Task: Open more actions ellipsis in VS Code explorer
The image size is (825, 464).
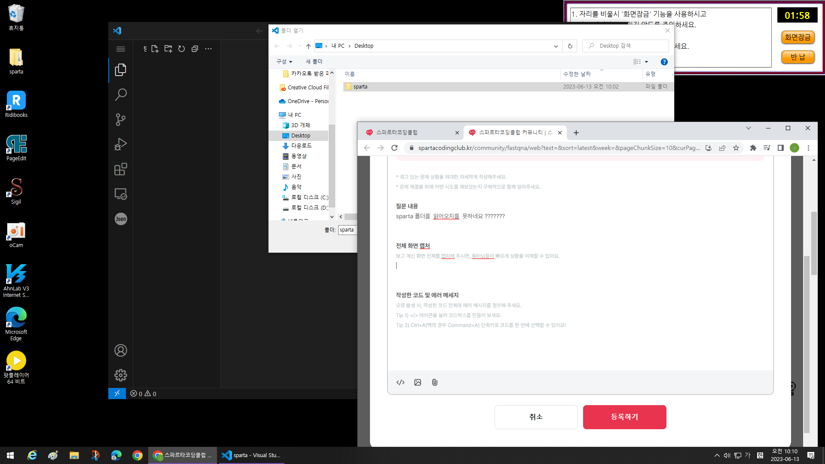Action: 208,49
